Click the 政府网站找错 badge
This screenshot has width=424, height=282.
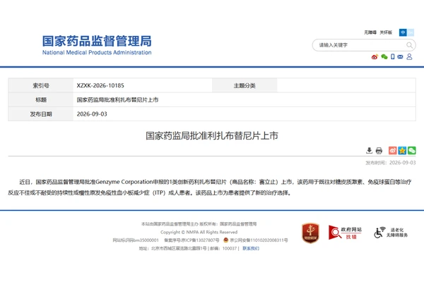pos(345,233)
